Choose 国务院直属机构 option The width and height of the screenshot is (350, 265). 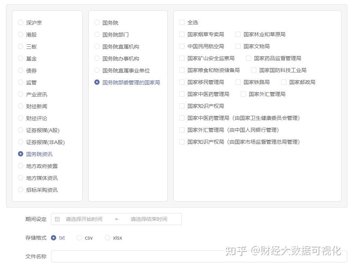coord(97,47)
